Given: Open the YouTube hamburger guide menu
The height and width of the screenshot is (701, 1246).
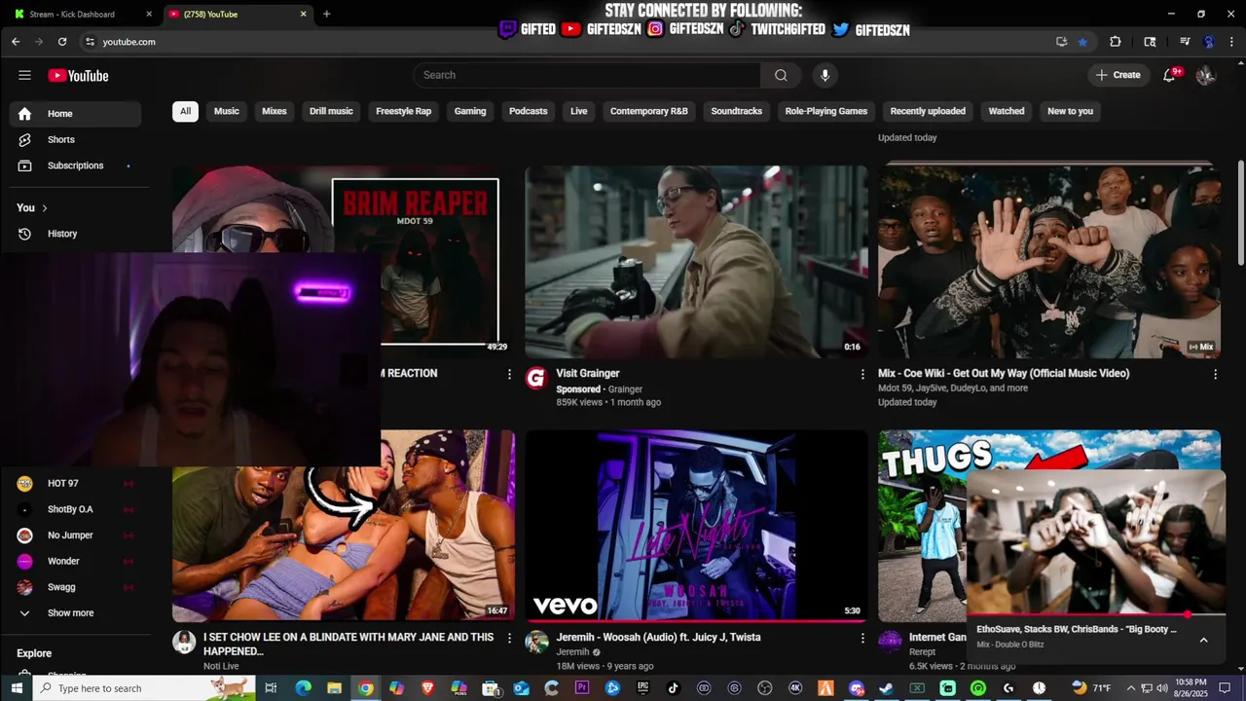Looking at the screenshot, I should pos(24,75).
